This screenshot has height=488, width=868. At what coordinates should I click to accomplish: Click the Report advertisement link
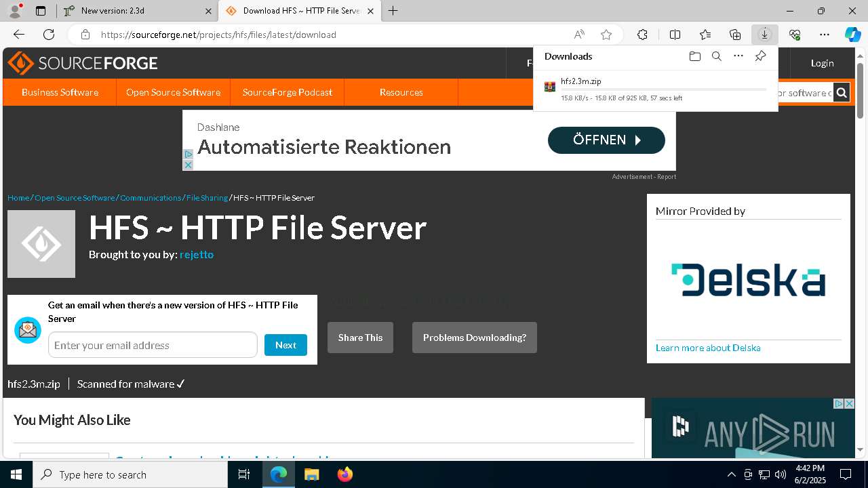point(667,177)
